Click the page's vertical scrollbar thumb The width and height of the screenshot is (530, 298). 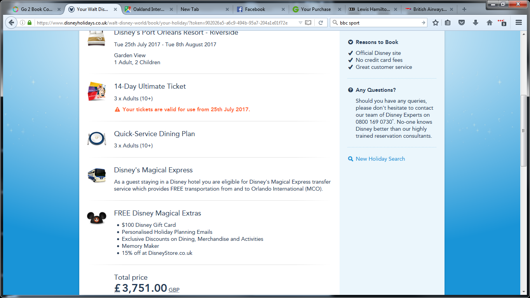point(524,131)
